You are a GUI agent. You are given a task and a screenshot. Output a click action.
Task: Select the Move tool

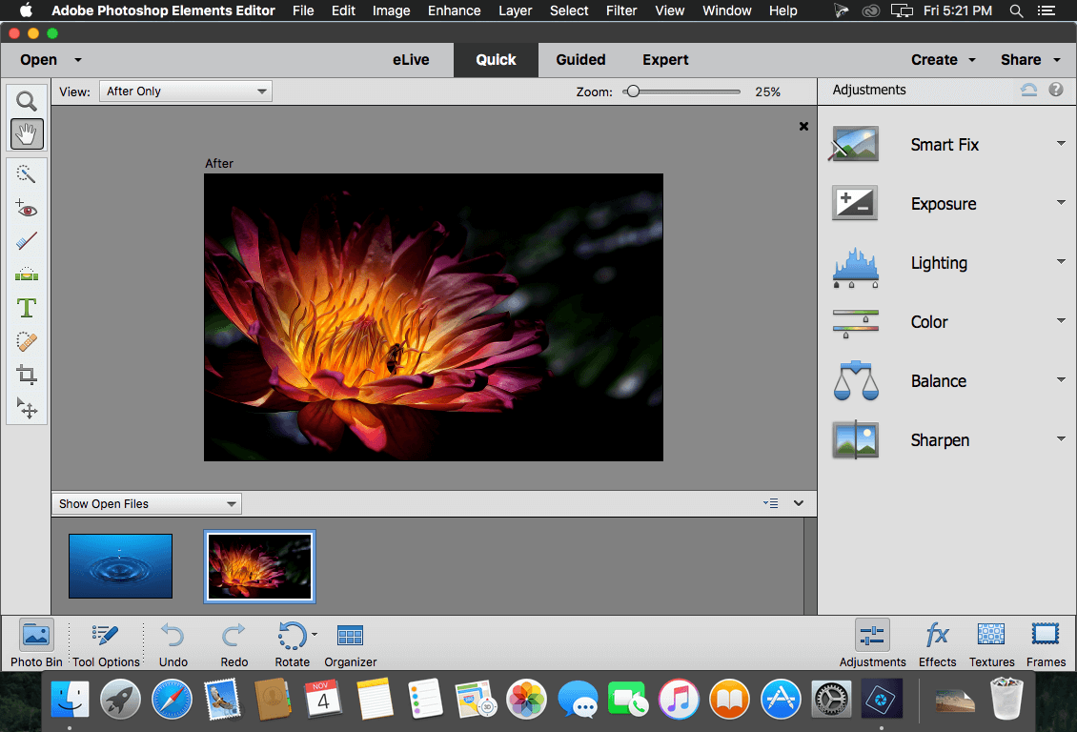coord(27,409)
